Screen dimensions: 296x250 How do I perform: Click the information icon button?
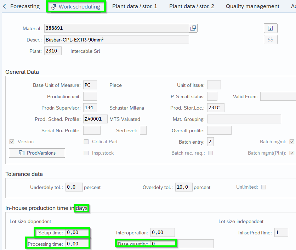tap(270, 28)
